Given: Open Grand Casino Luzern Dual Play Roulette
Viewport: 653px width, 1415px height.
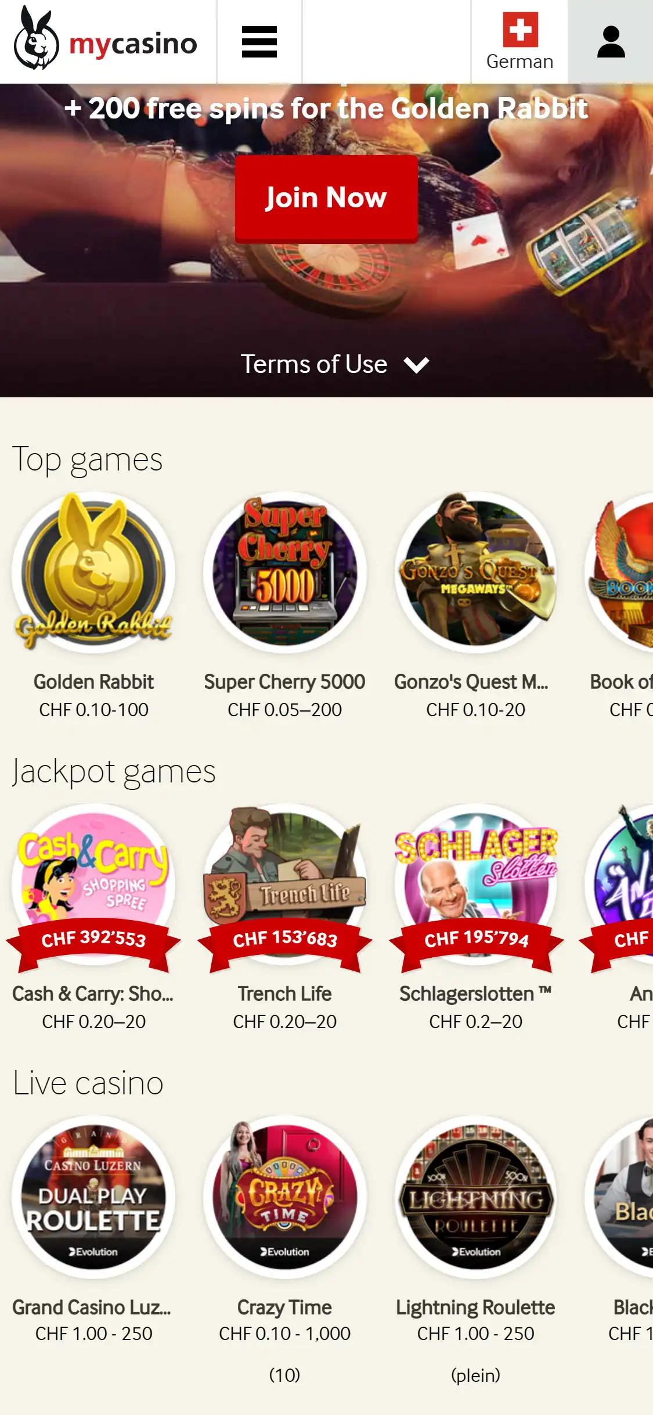Looking at the screenshot, I should (93, 1197).
